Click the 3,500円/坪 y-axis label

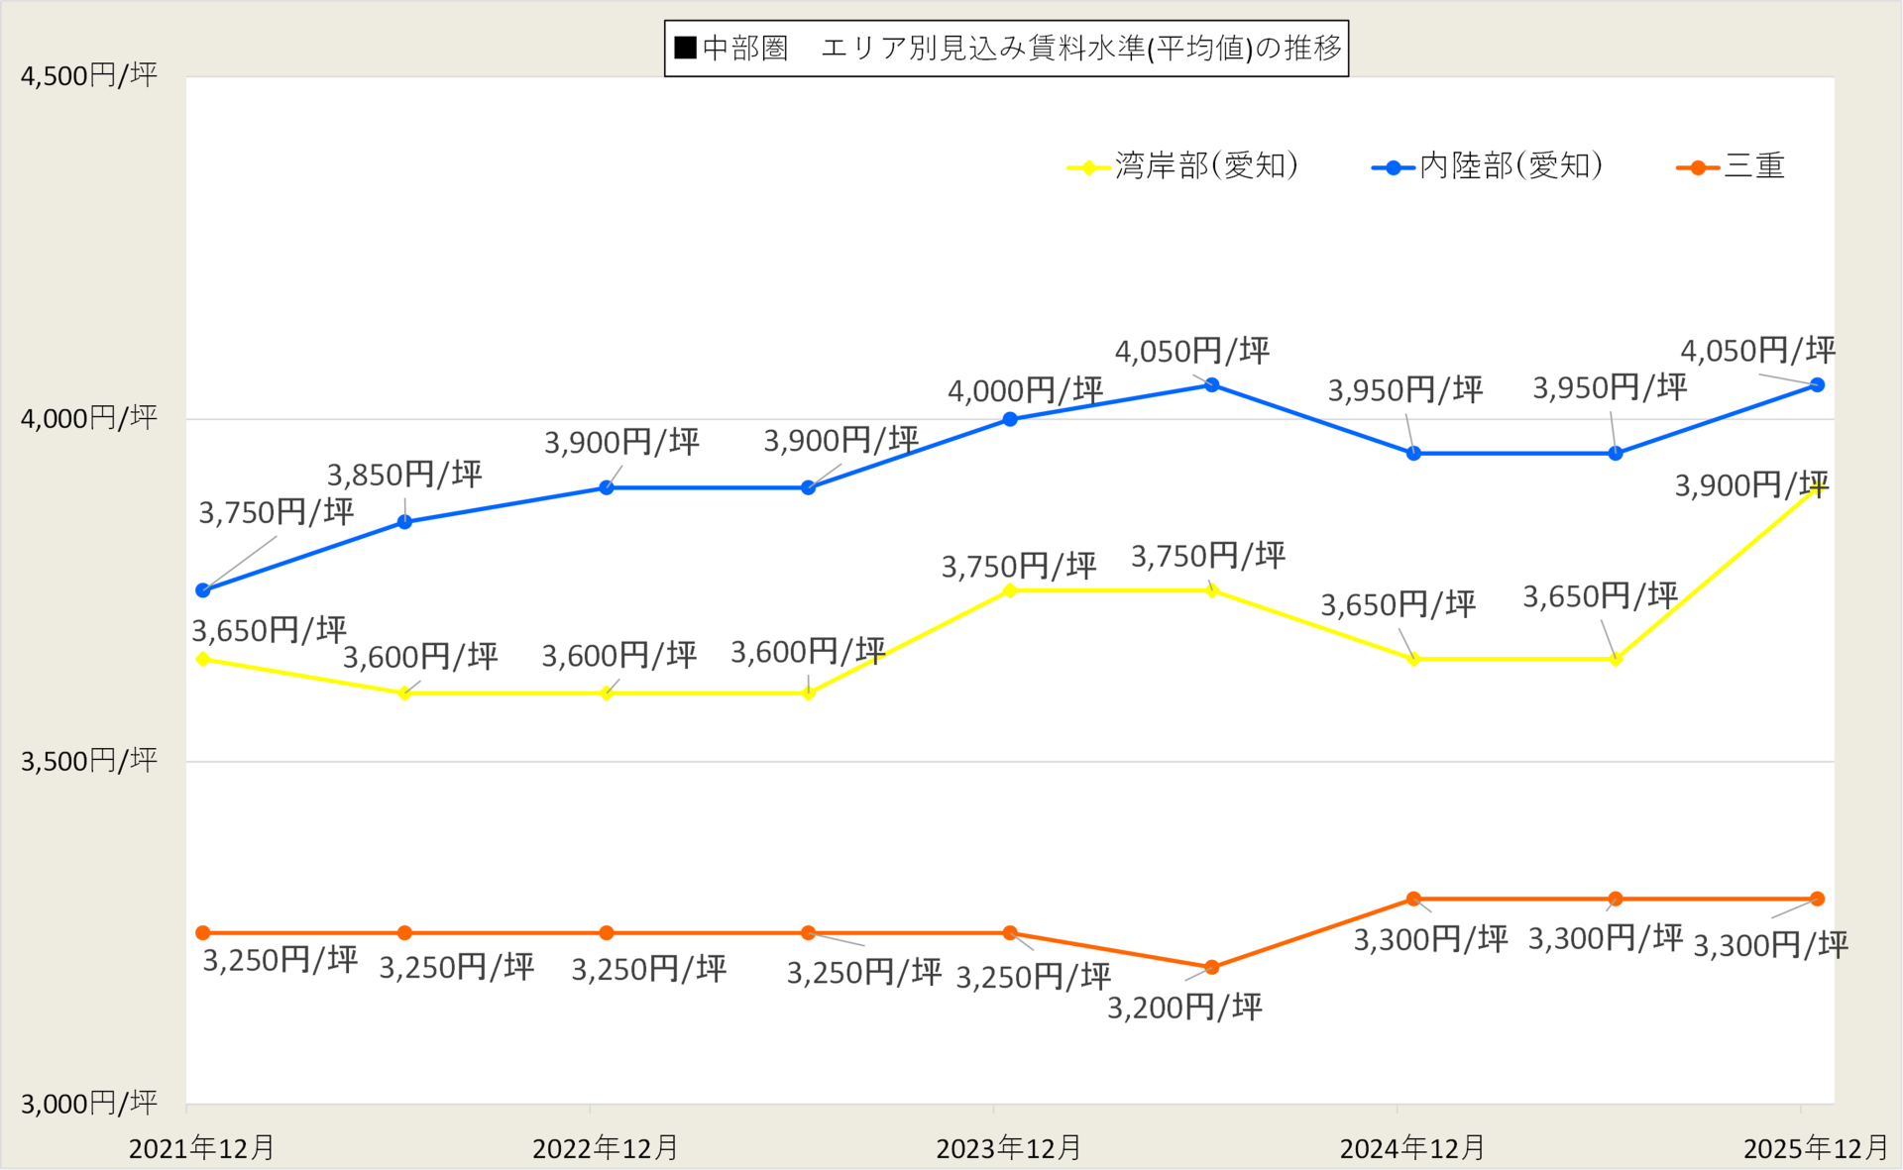point(89,761)
